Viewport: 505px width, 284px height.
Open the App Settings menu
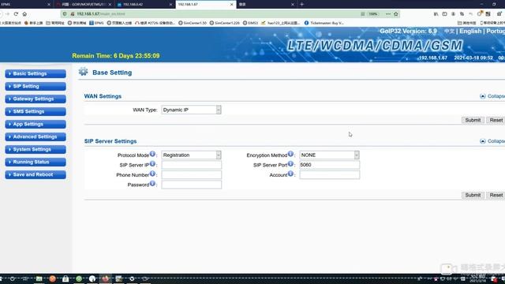tap(36, 124)
